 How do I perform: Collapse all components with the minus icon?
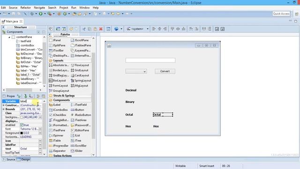click(44, 32)
